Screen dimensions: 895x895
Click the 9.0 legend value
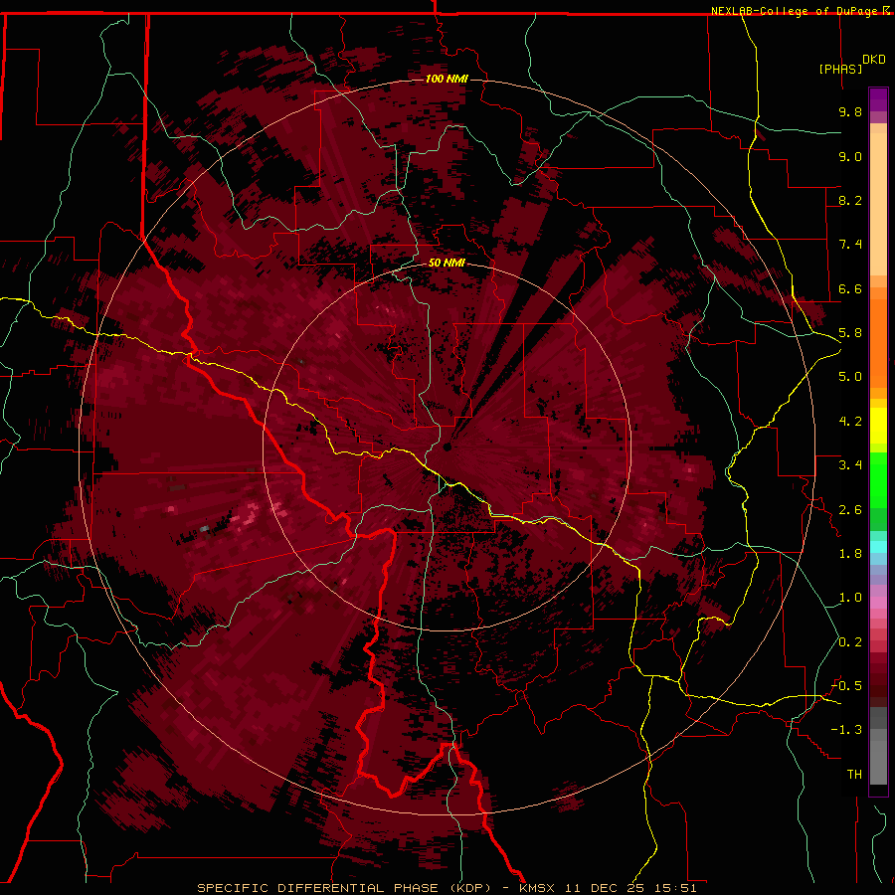(x=850, y=156)
